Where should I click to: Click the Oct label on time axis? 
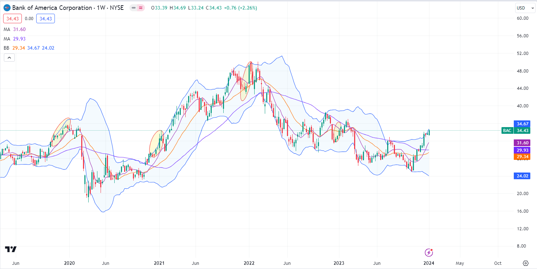click(498, 263)
